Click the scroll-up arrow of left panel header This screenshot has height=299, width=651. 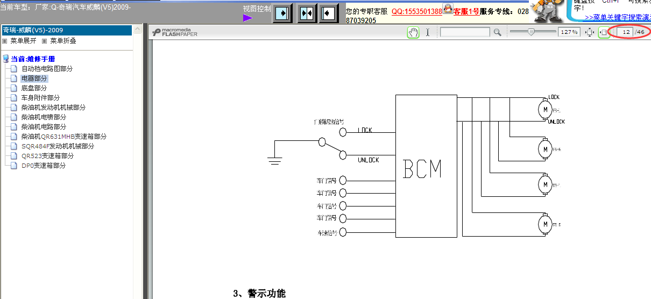point(137,30)
